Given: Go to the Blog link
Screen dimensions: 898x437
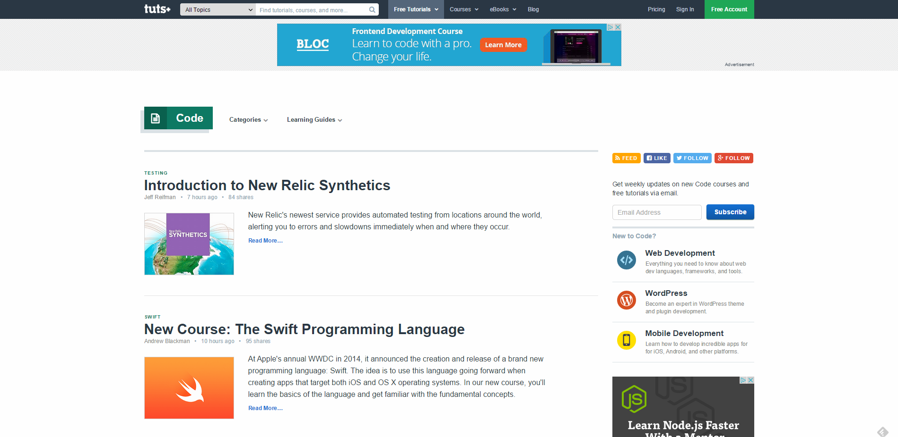Looking at the screenshot, I should click(x=533, y=9).
